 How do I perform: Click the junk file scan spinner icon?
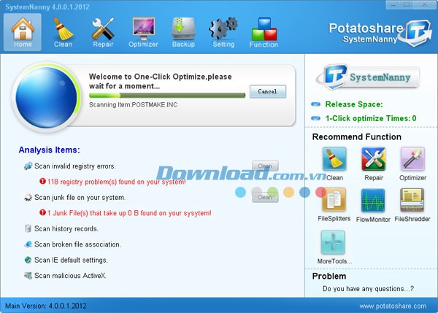[x=28, y=197]
